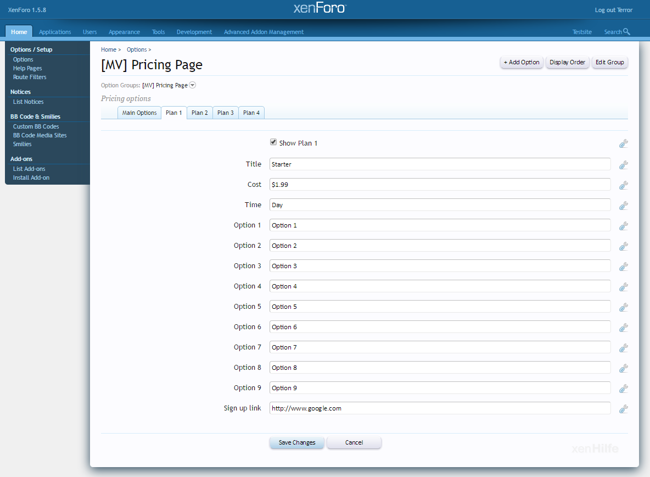Go to Options breadcrumb link
650x477 pixels.
[137, 49]
